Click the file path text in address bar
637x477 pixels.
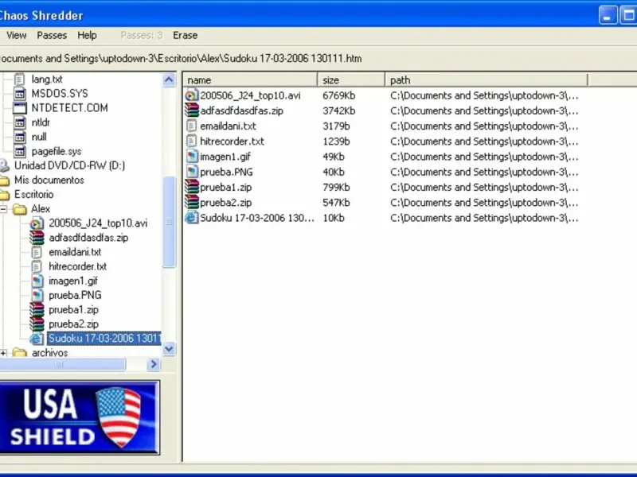point(181,58)
